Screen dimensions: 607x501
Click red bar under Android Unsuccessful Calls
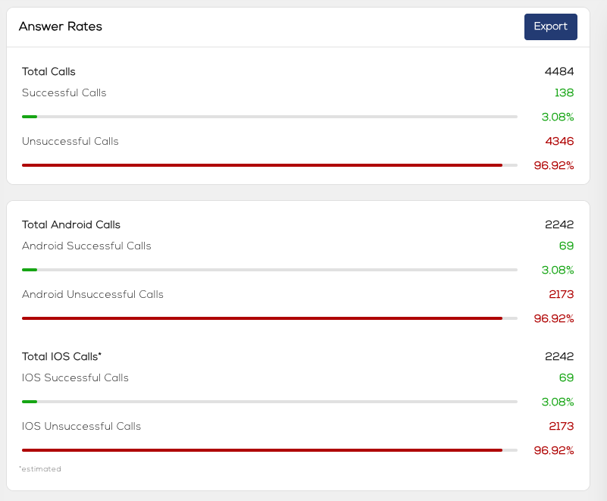point(261,318)
